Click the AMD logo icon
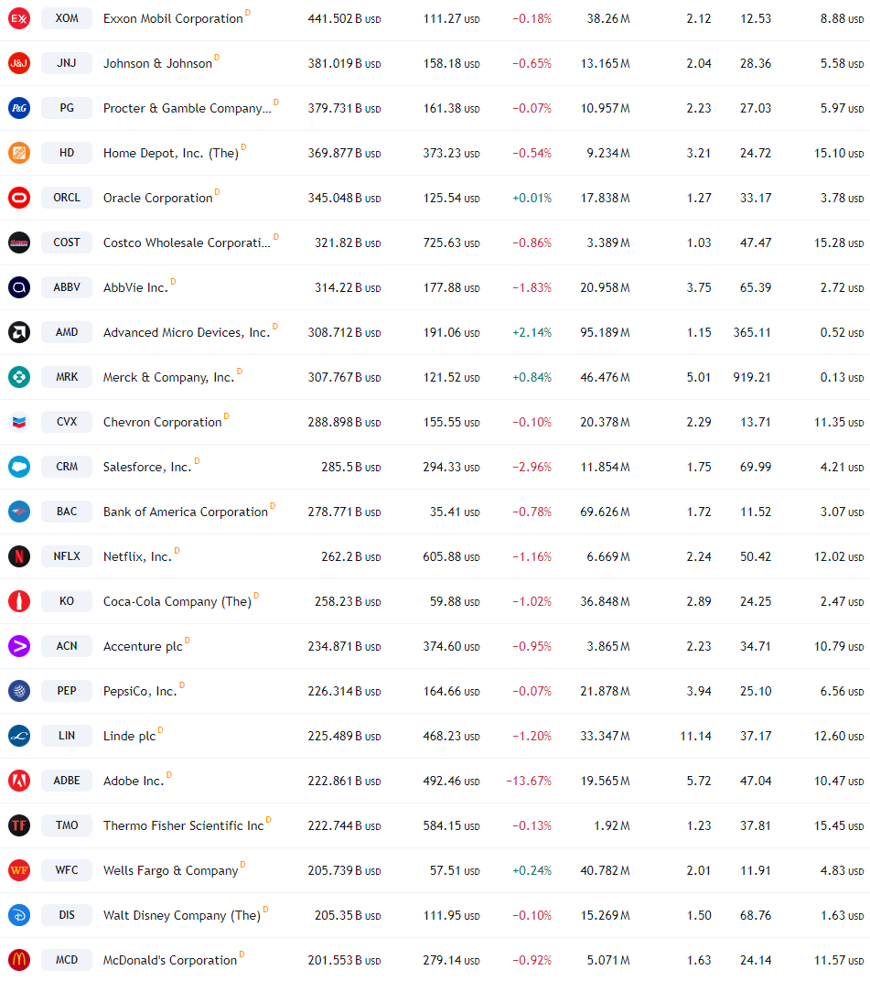Screen dimensions: 870x981 click(x=19, y=332)
